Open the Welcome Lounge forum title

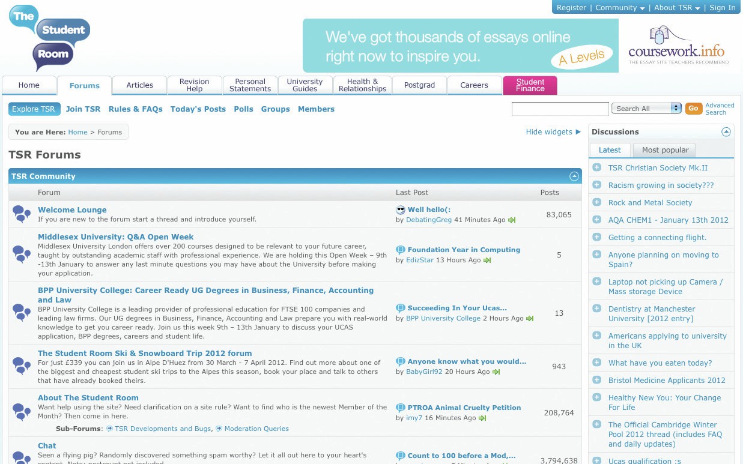tap(72, 210)
